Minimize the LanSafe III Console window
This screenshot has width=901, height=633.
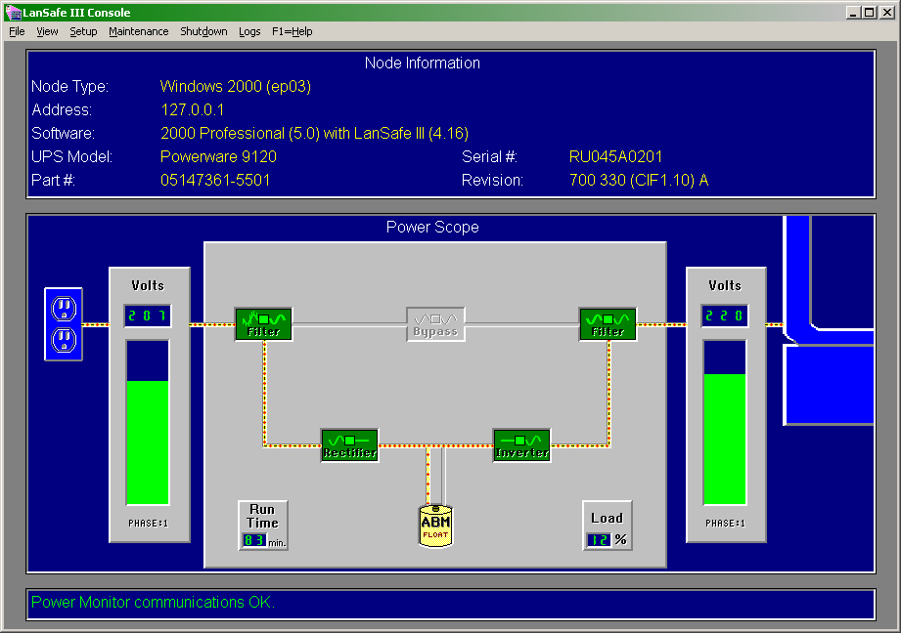pos(853,12)
